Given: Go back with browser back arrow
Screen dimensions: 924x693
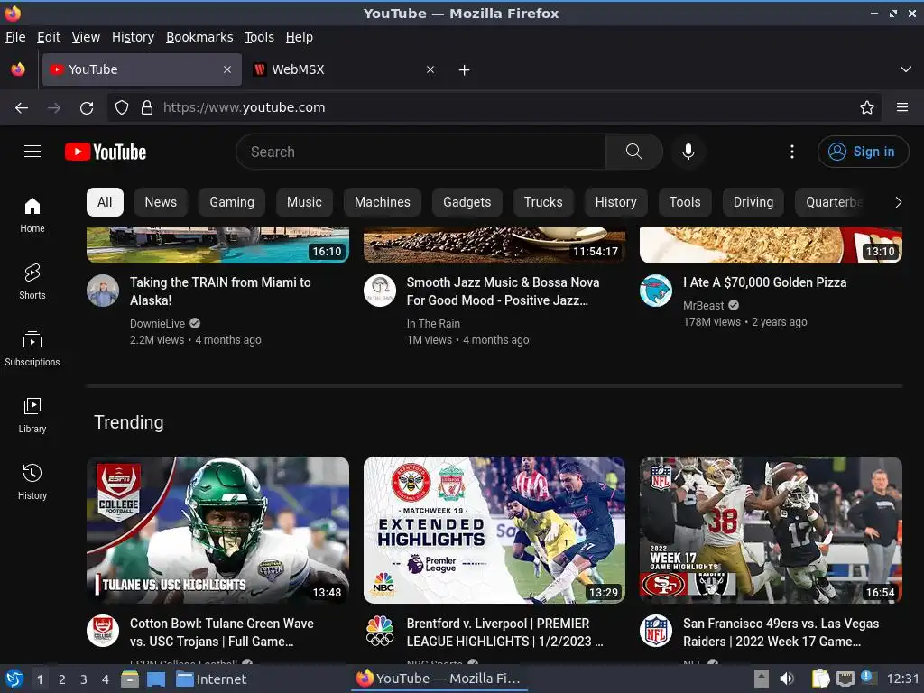Looking at the screenshot, I should [22, 108].
